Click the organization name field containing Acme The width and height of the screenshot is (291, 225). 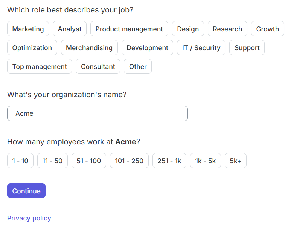coord(98,113)
